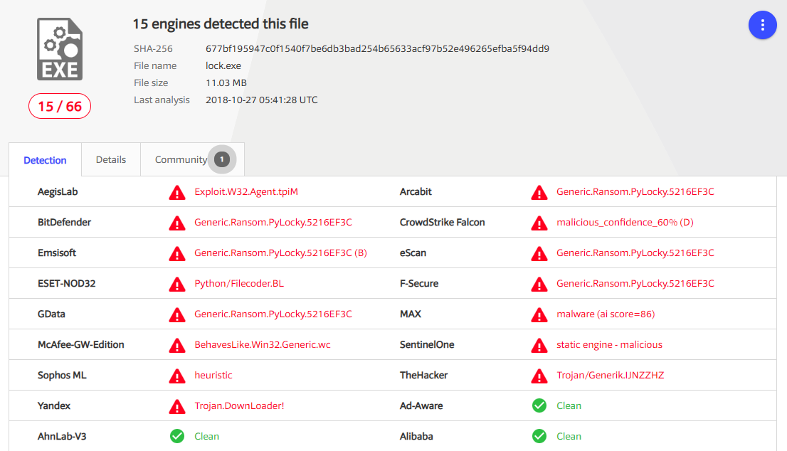Click the EXE file type icon

(60, 49)
